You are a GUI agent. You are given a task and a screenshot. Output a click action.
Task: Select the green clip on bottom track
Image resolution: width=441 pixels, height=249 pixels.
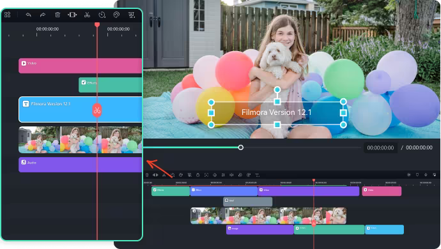click(x=329, y=229)
